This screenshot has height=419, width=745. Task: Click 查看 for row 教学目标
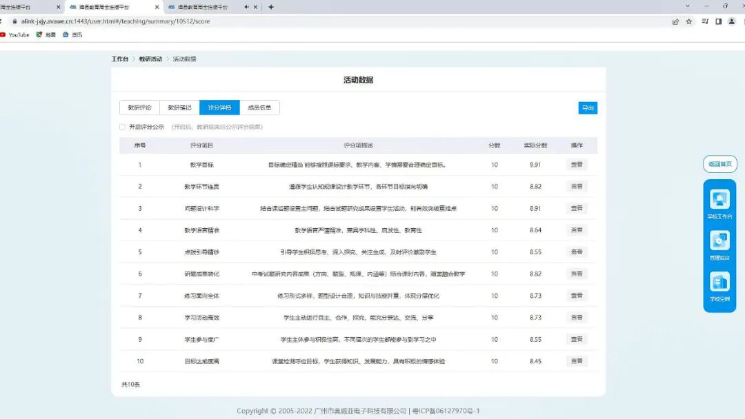(x=577, y=165)
